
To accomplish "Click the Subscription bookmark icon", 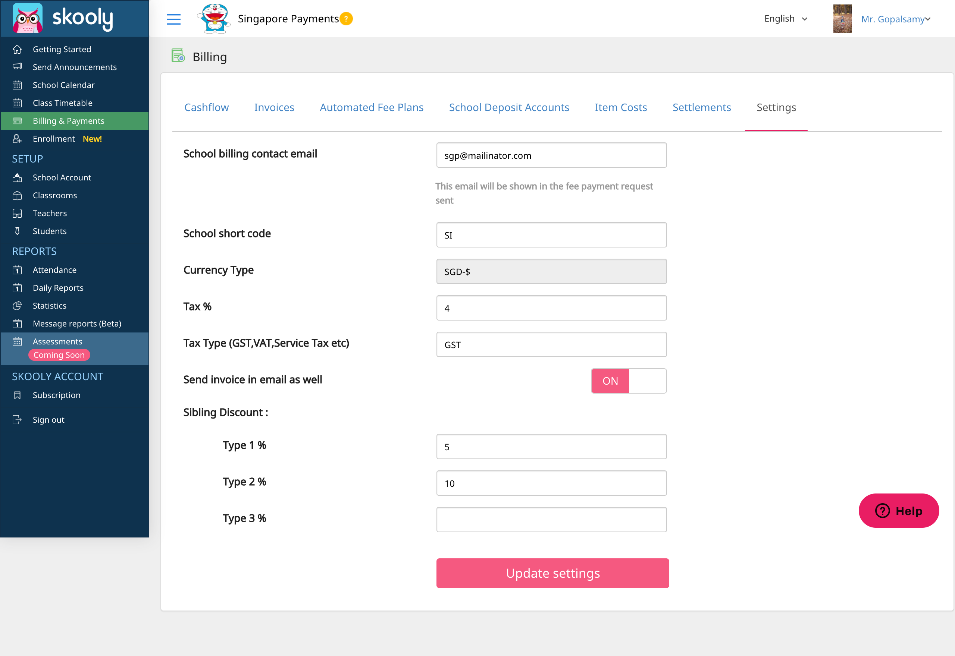I will pos(17,395).
